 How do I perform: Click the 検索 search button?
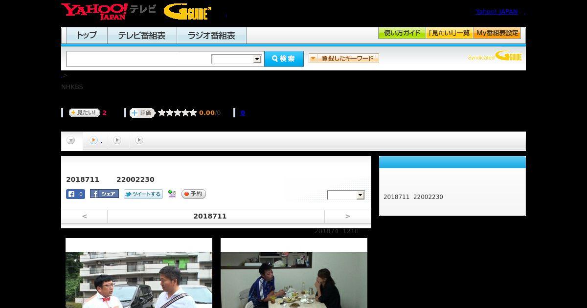tap(284, 59)
